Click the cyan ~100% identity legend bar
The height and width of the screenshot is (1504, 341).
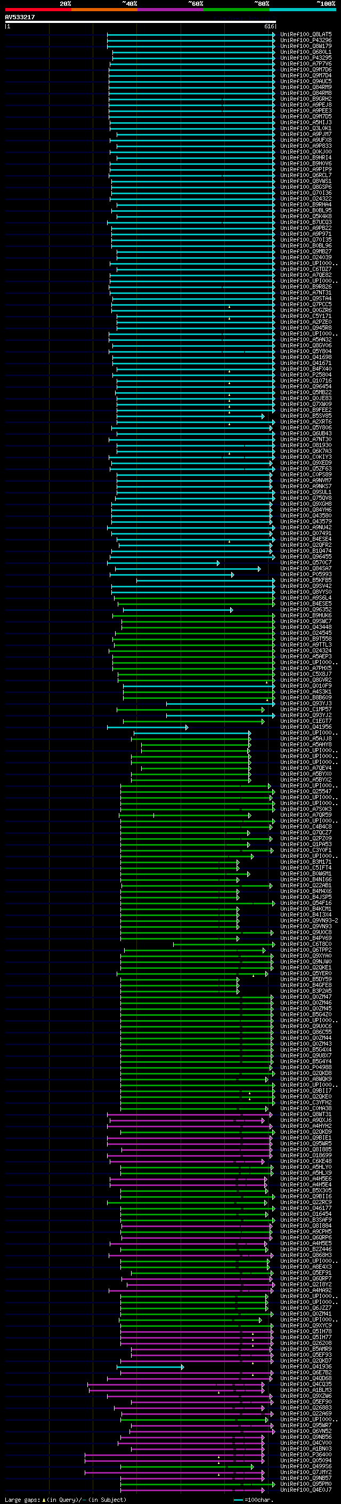point(302,10)
